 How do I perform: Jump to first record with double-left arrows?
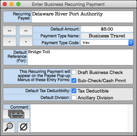pyautogui.click(x=10, y=30)
